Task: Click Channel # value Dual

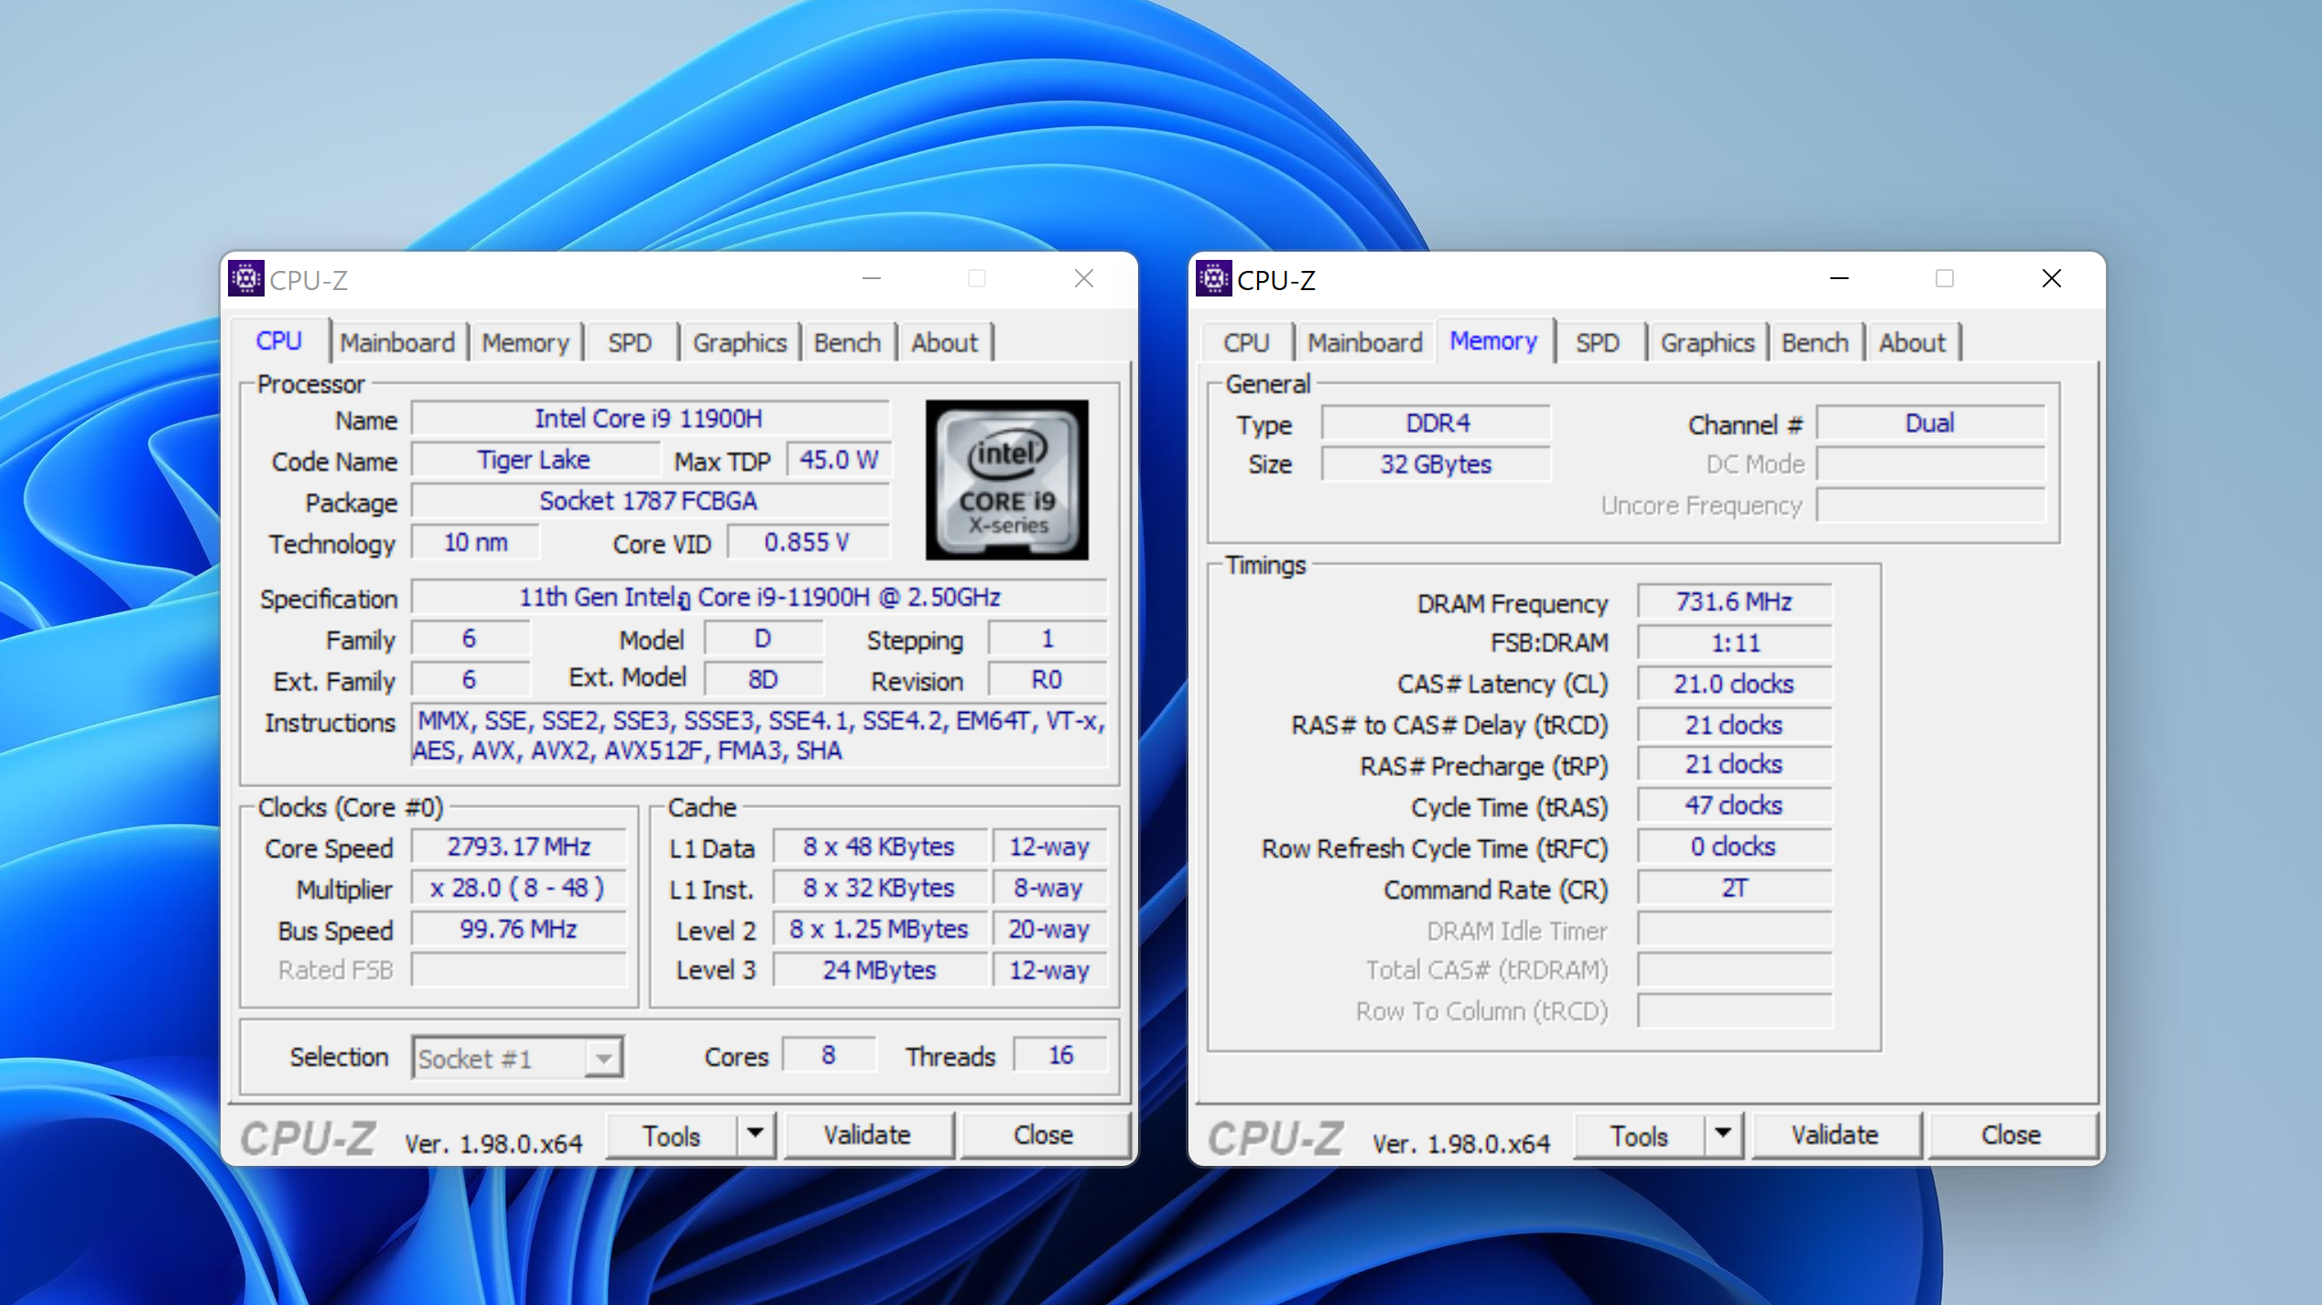Action: (x=1930, y=423)
